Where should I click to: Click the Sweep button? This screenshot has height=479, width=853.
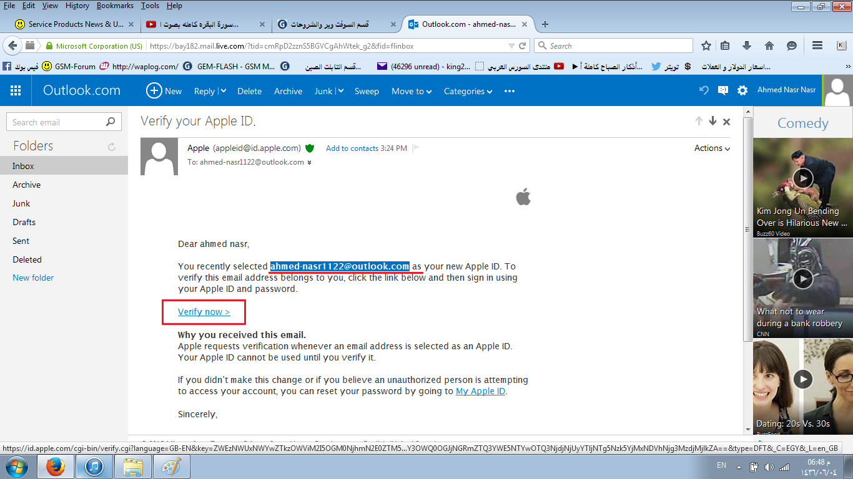[x=367, y=91]
